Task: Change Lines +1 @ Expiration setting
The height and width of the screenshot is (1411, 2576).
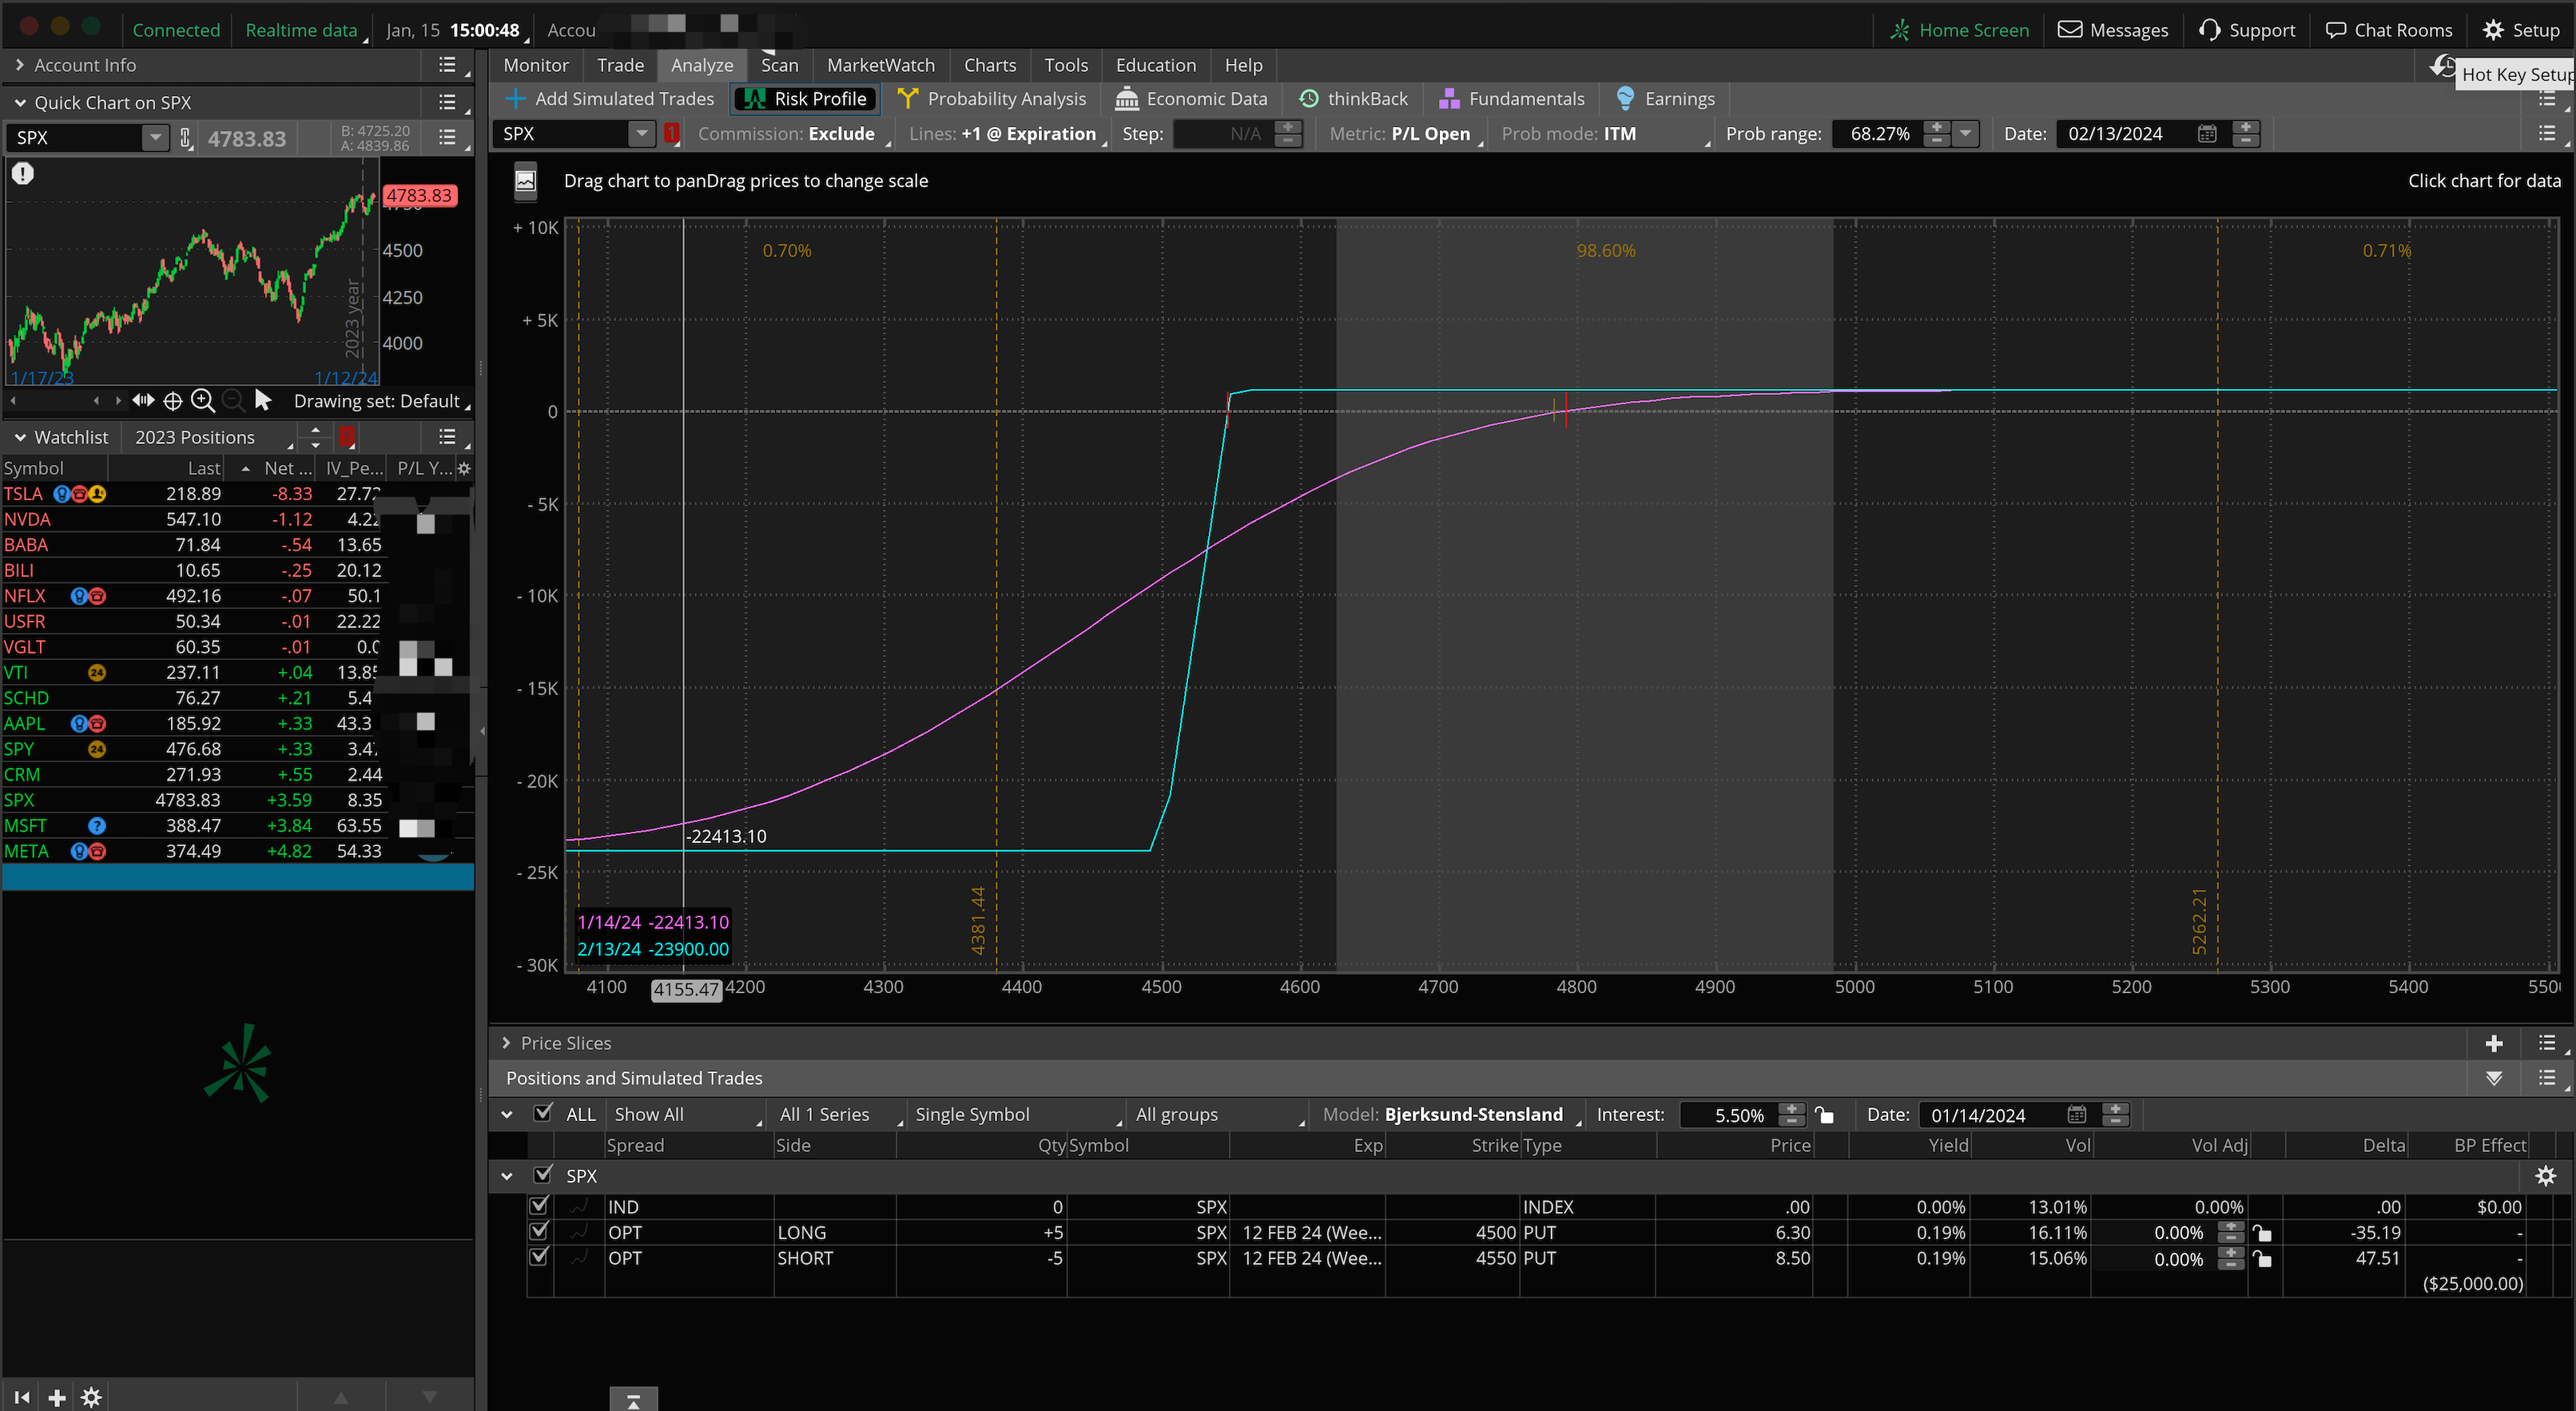Action: pyautogui.click(x=1006, y=134)
